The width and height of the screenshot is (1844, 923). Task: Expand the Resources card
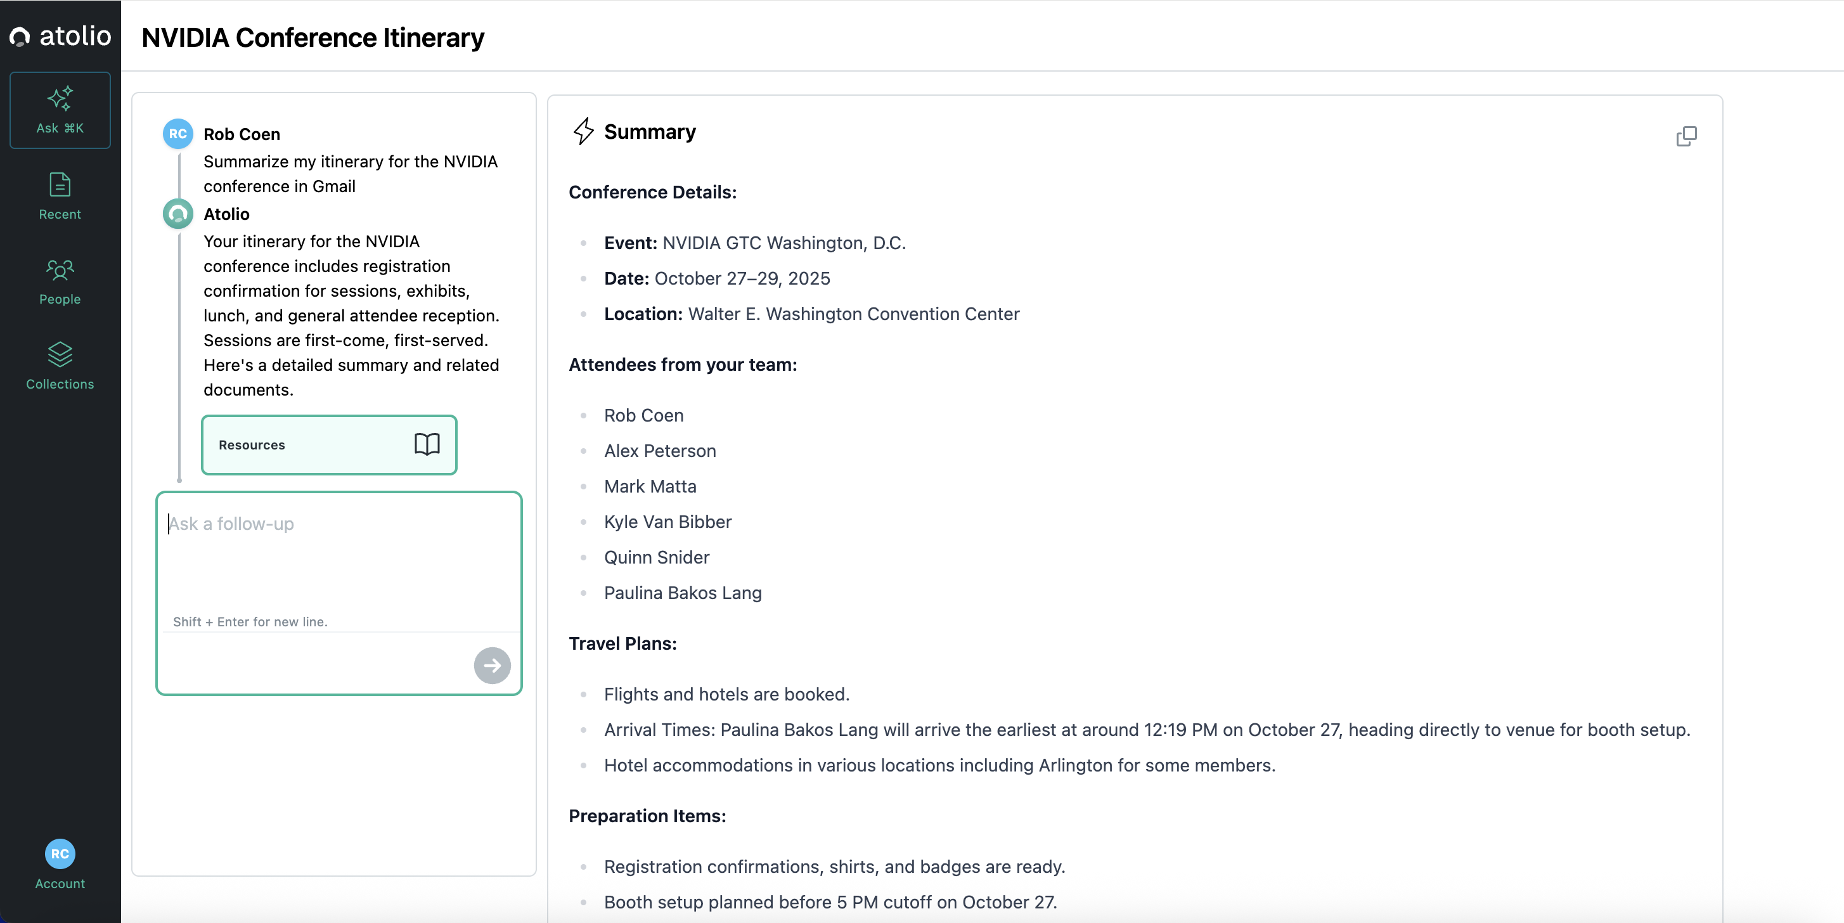point(328,444)
